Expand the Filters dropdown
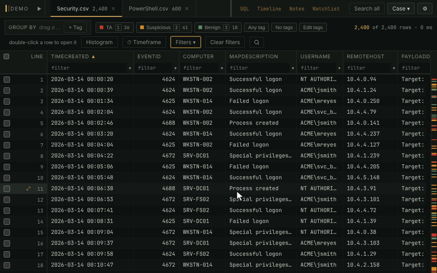The width and height of the screenshot is (437, 273). click(185, 42)
